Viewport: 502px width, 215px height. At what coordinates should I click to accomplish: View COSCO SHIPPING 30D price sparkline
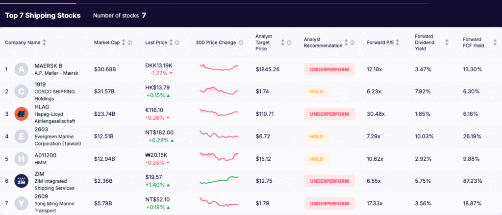point(219,90)
